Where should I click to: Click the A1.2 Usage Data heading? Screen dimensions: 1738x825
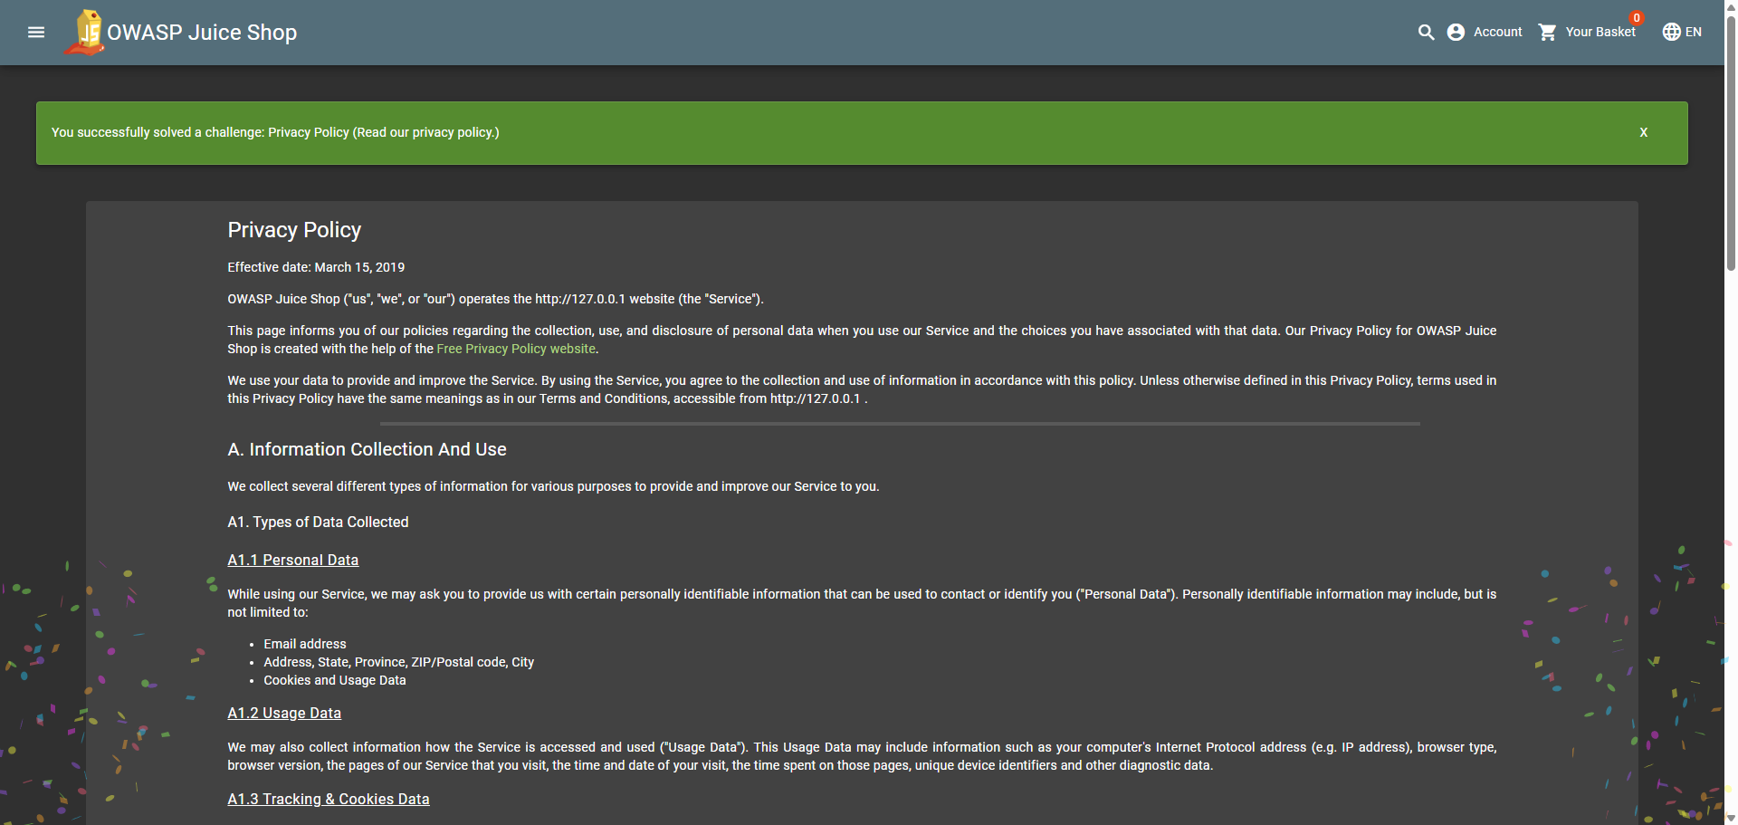coord(284,713)
